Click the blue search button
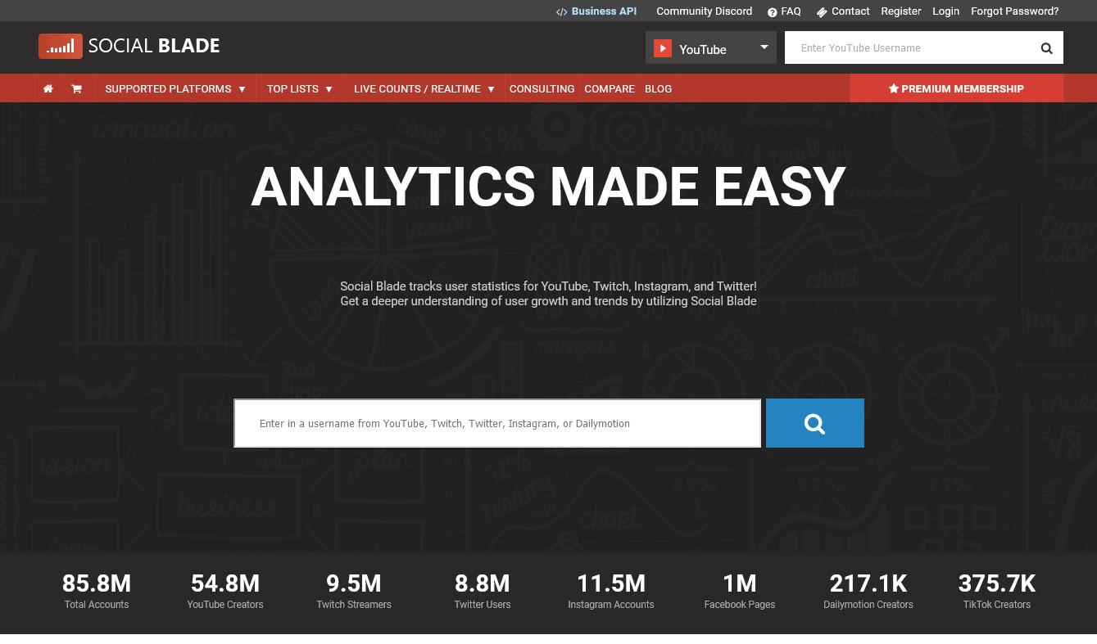Image resolution: width=1097 pixels, height=644 pixels. [815, 423]
